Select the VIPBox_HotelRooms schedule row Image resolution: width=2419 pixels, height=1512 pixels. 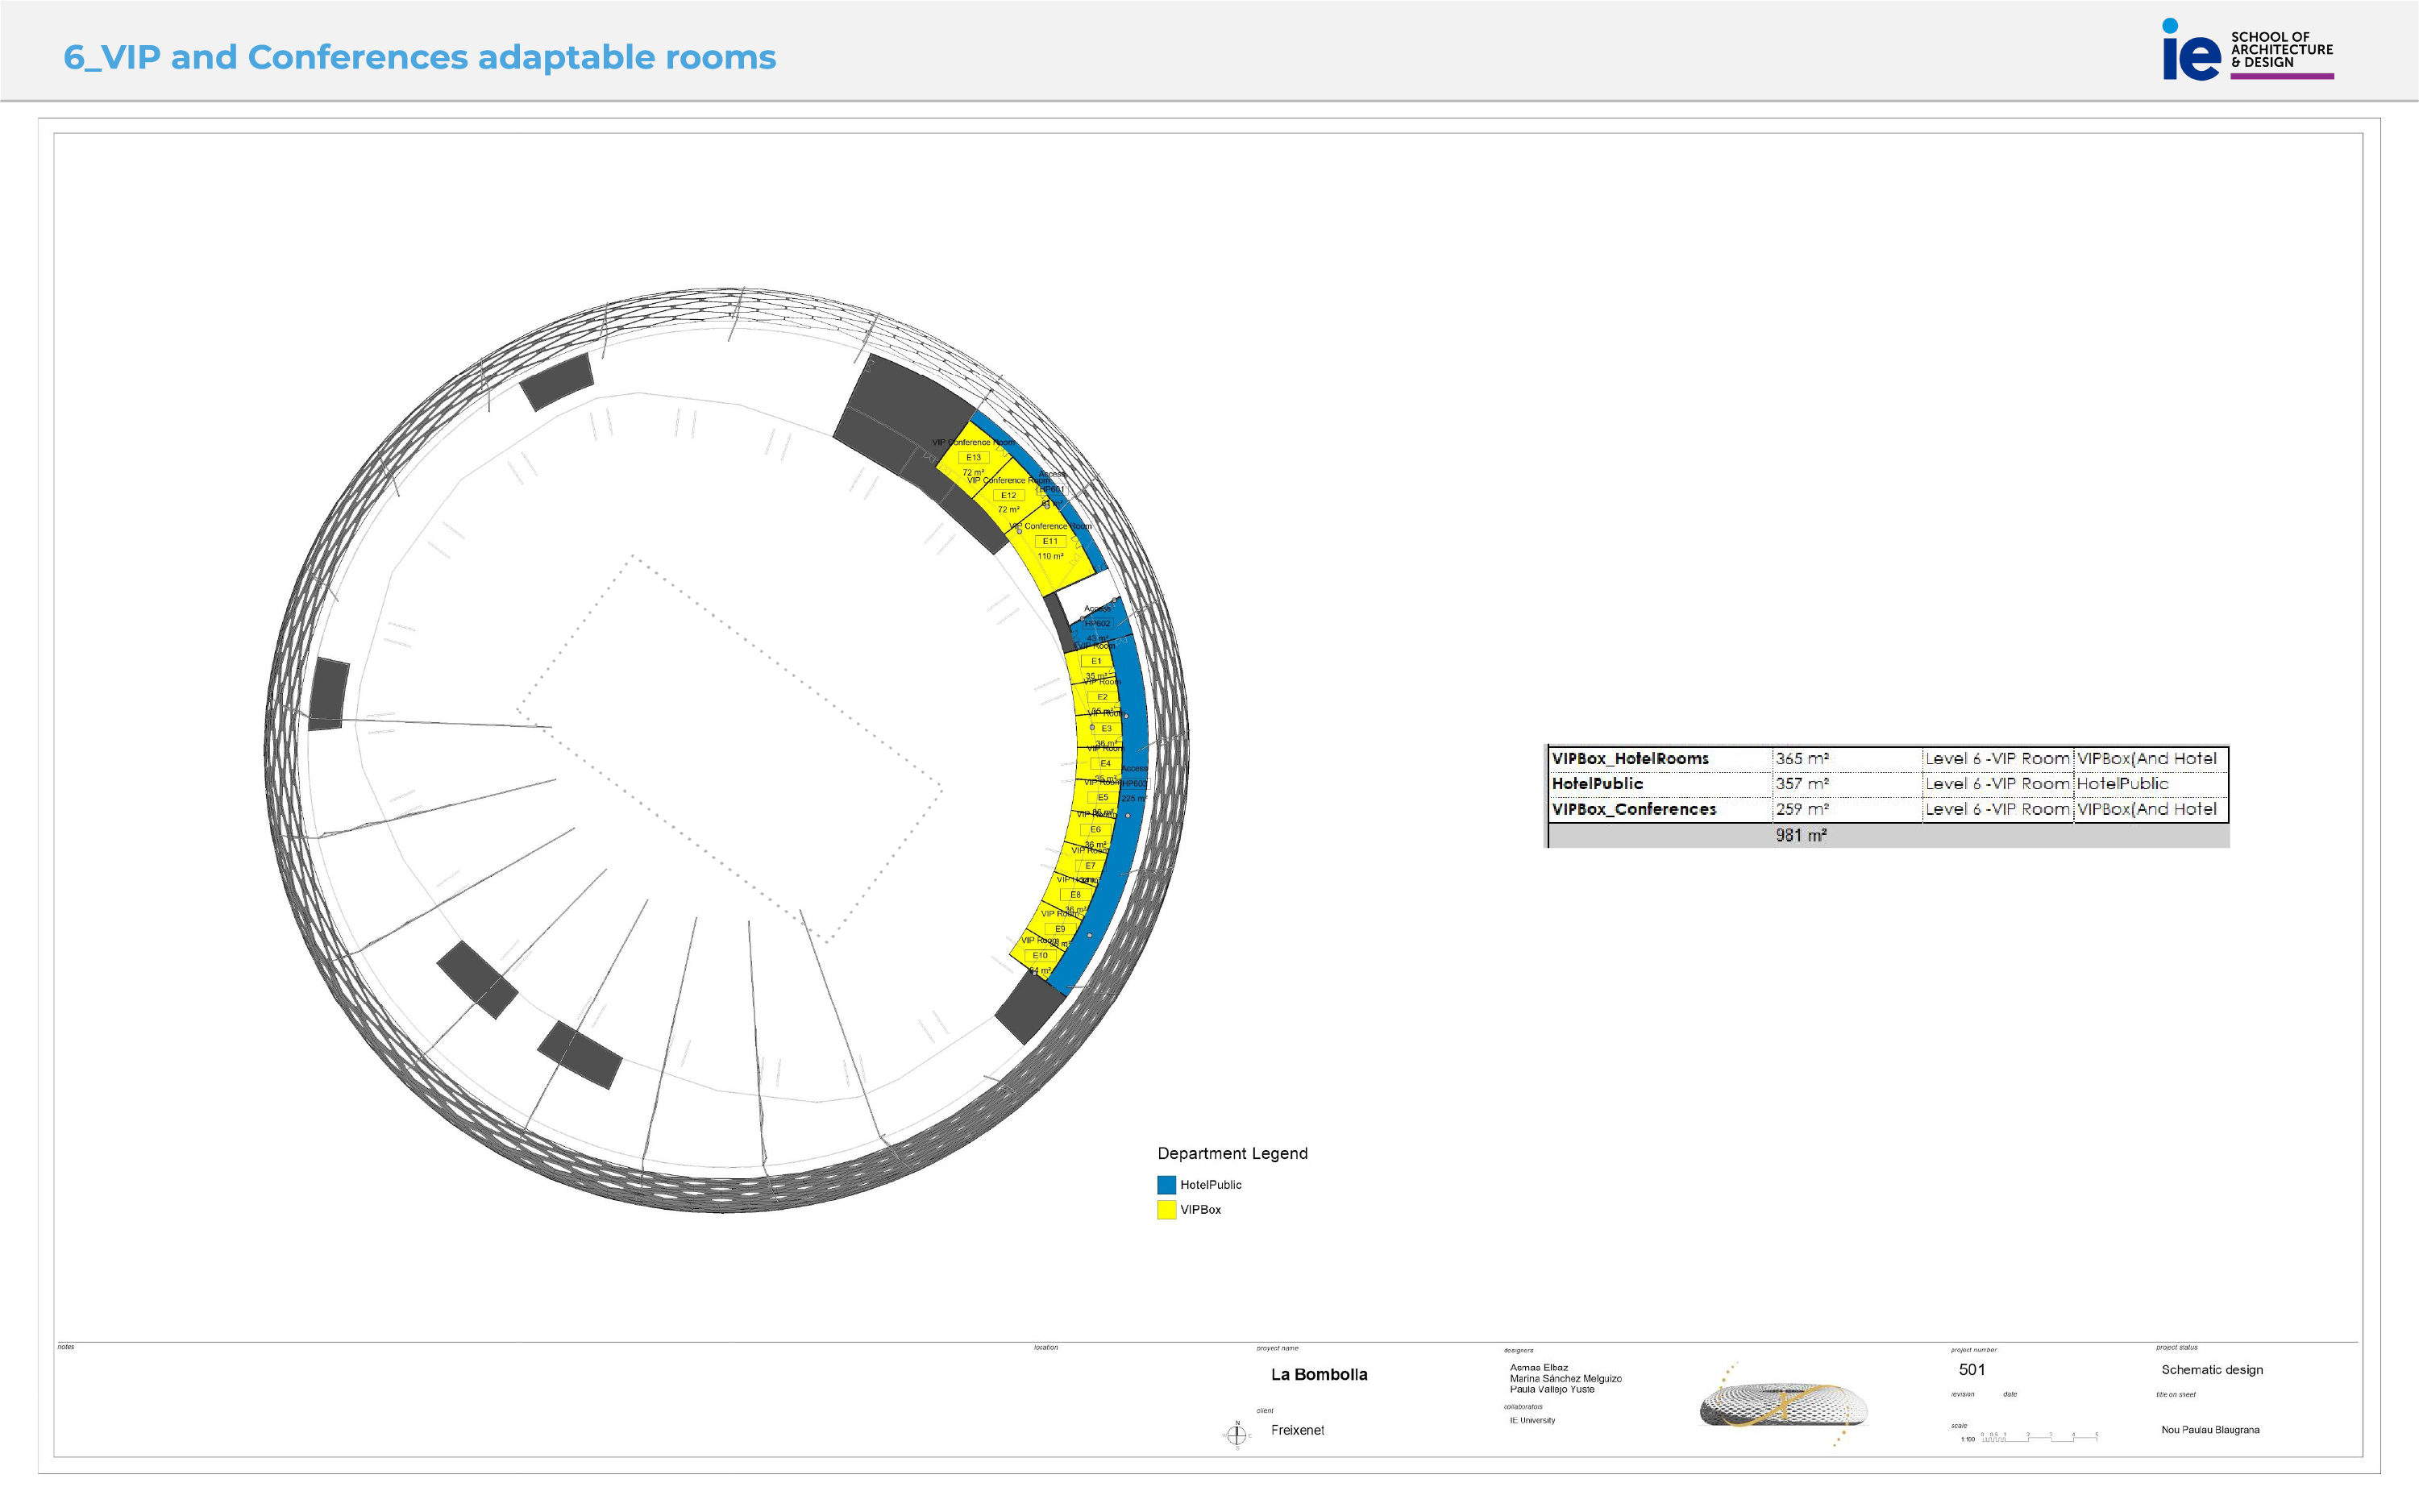pos(1630,759)
